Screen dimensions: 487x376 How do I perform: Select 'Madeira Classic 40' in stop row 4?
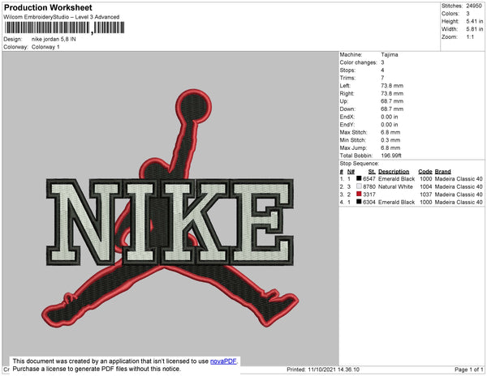(x=459, y=202)
